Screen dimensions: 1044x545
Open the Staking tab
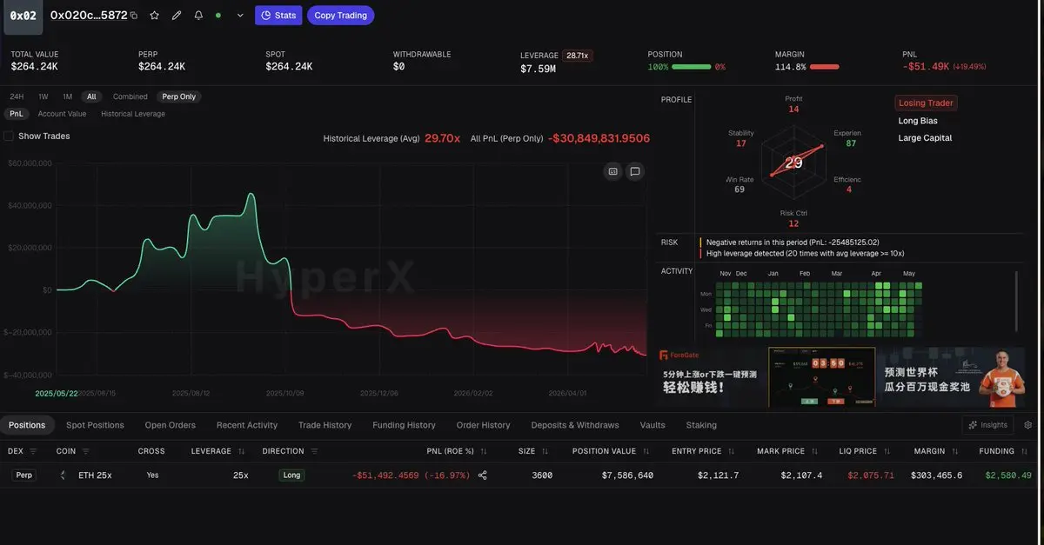pos(701,425)
